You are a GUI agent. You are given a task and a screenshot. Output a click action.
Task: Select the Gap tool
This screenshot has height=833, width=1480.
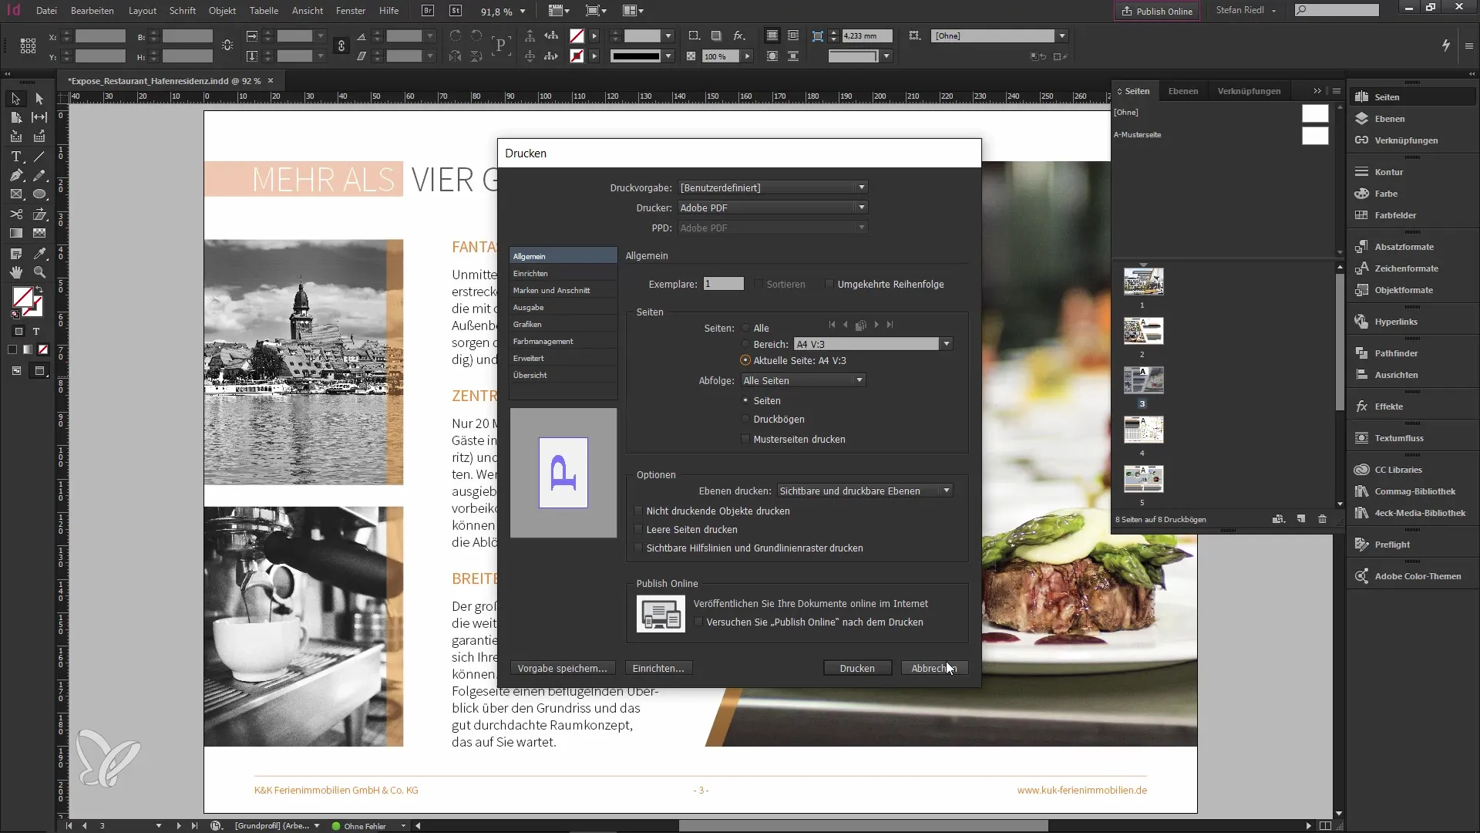39,117
